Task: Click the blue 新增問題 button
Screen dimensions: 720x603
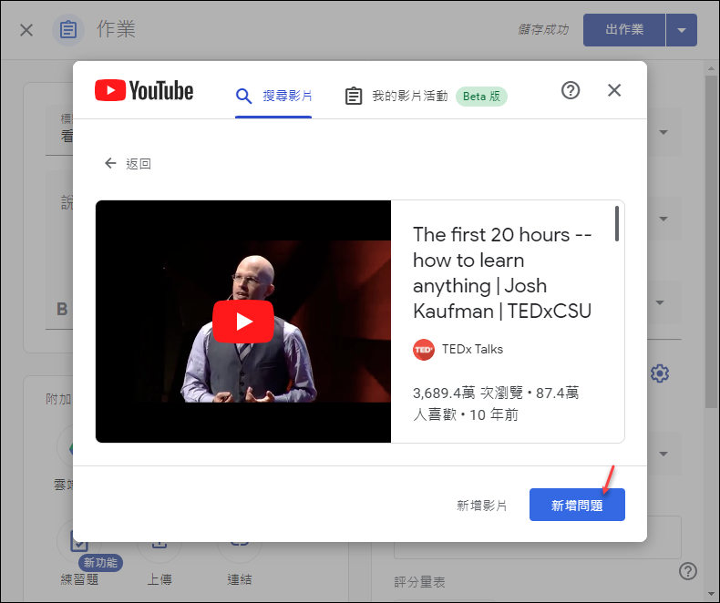Action: click(x=577, y=505)
